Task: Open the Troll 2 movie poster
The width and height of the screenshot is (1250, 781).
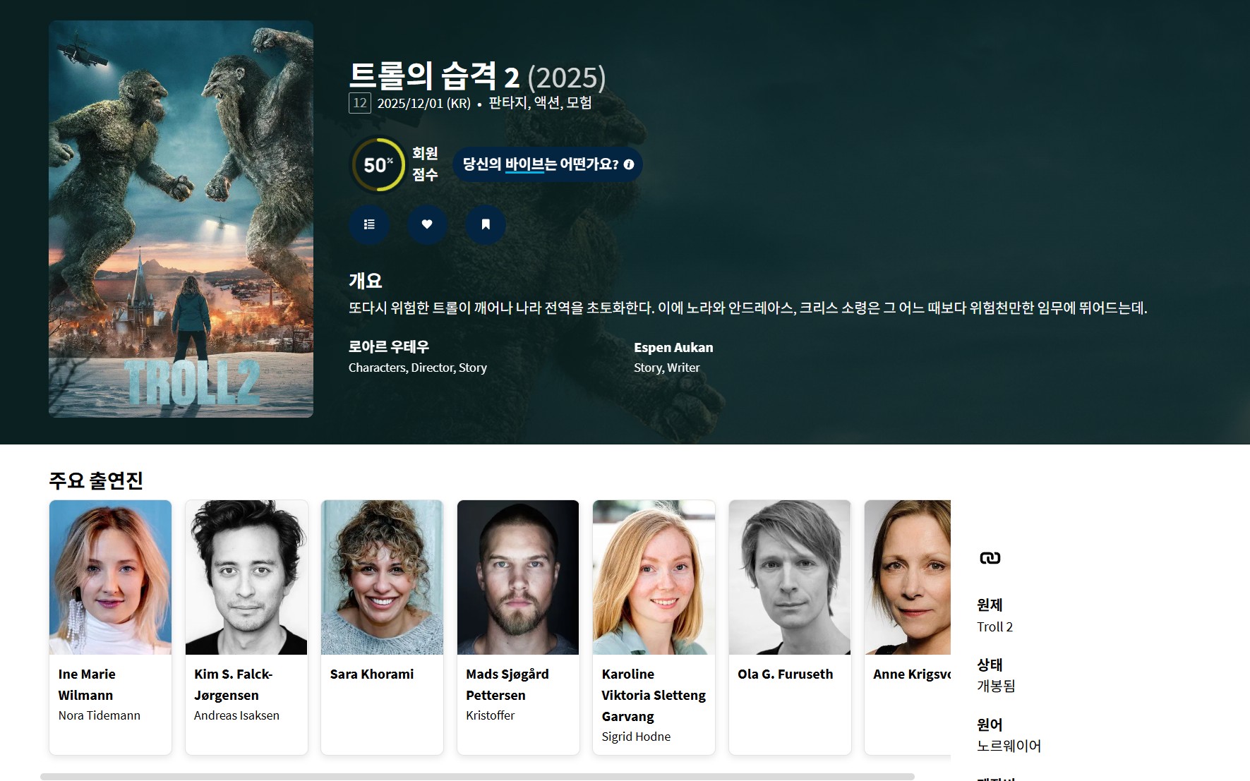Action: [181, 219]
